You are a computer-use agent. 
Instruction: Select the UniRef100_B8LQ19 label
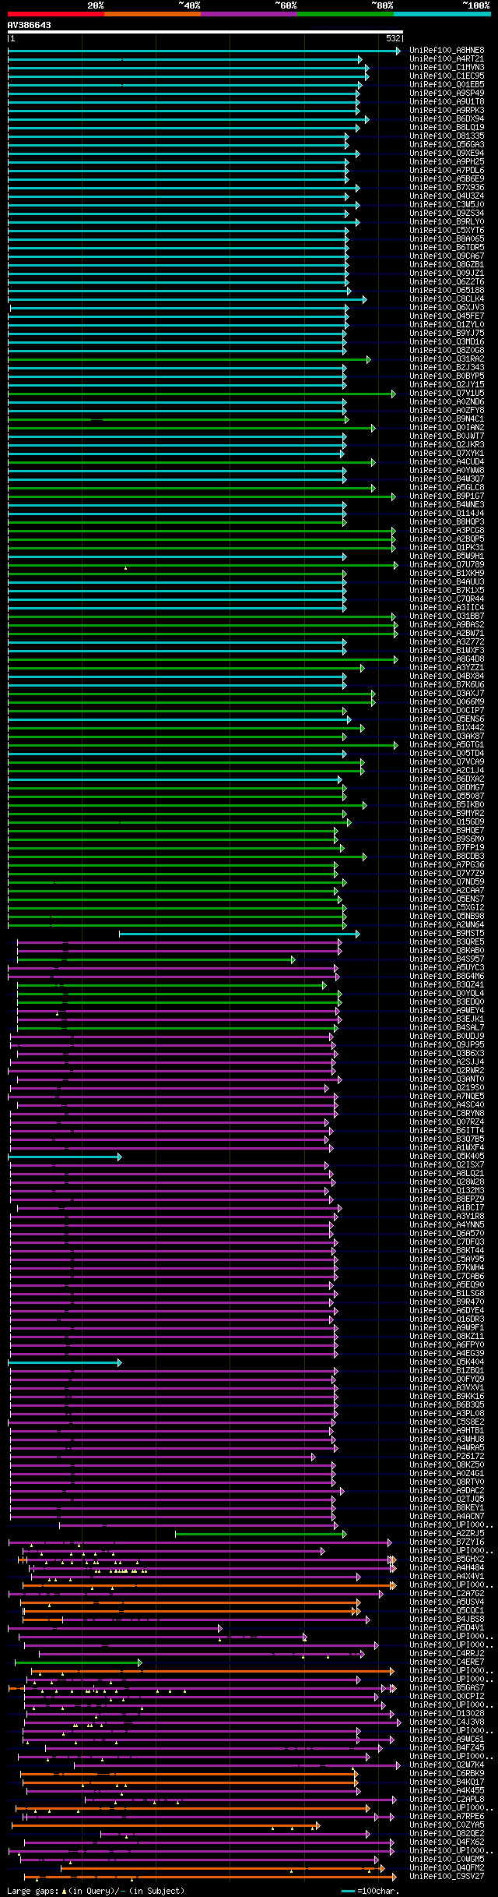point(447,128)
